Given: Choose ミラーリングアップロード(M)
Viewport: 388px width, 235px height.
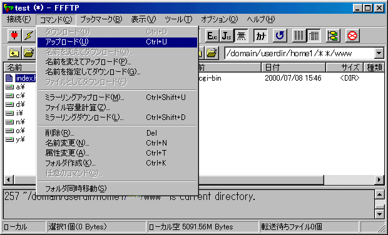Looking at the screenshot, I should tap(117, 97).
